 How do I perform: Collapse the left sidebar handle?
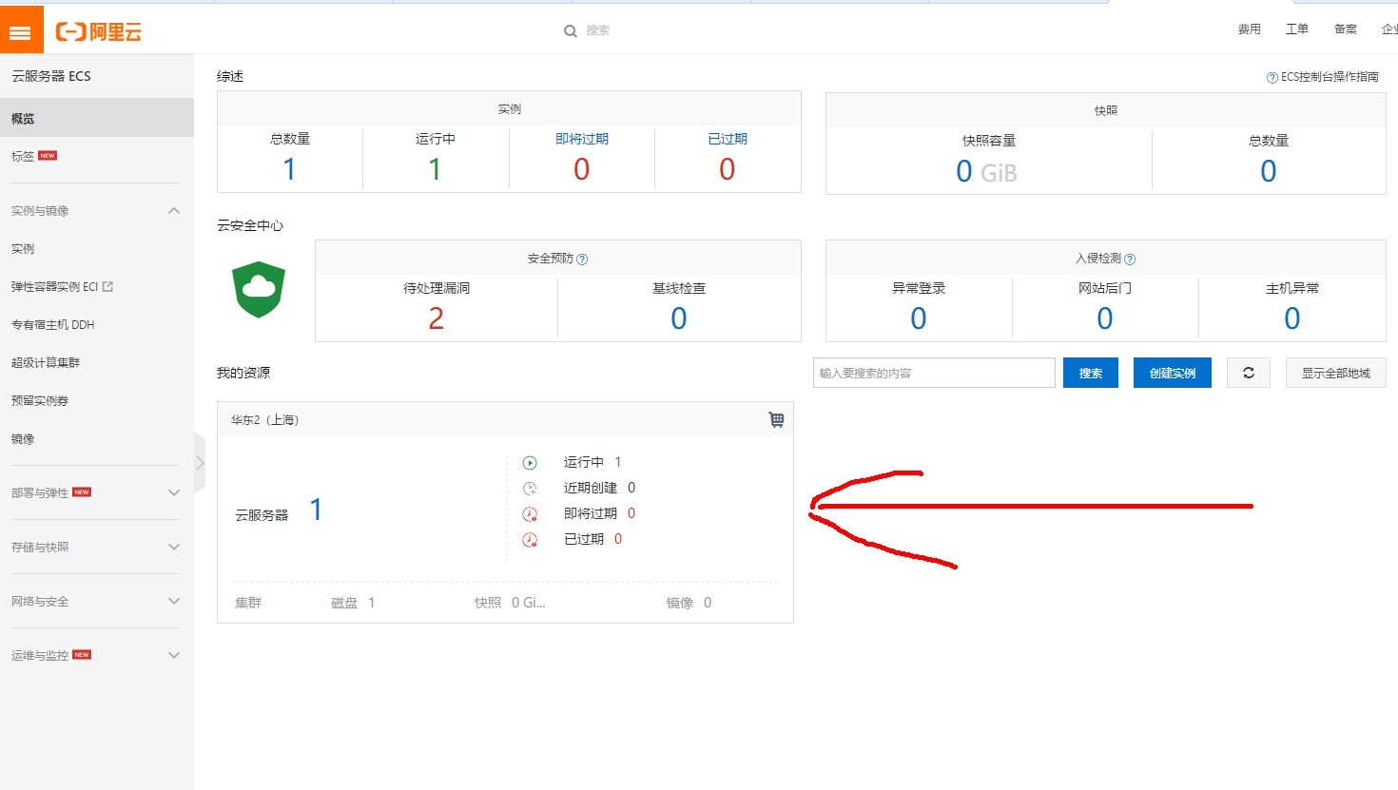tap(200, 463)
